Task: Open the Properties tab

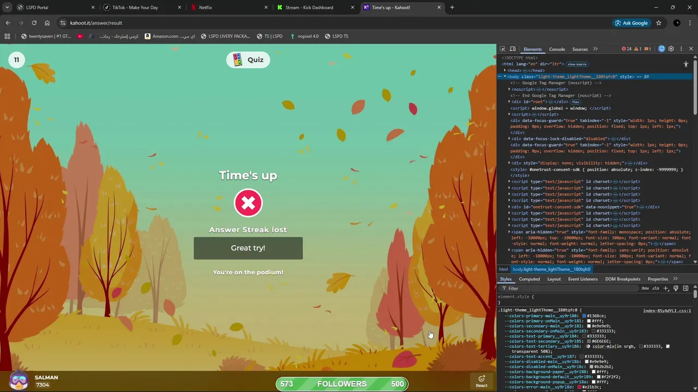Action: tap(658, 279)
